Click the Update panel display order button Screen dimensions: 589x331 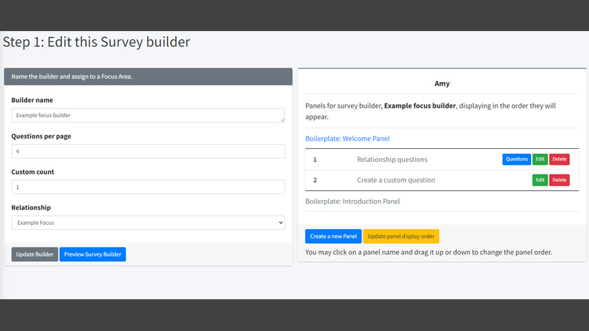click(x=401, y=237)
